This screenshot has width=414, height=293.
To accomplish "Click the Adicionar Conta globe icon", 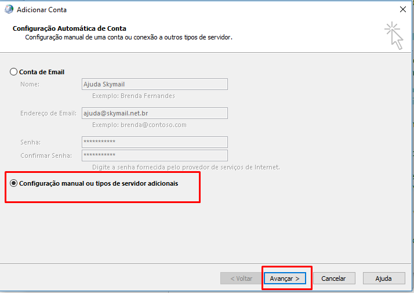I will [9, 9].
